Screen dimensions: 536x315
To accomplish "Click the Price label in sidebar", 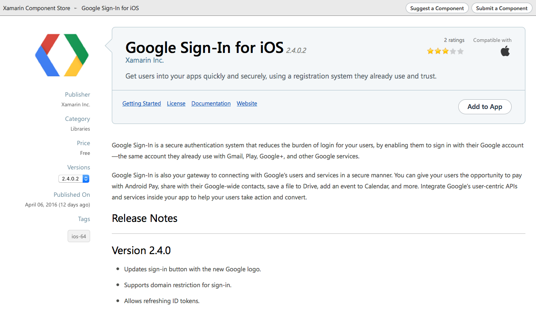I will pyautogui.click(x=84, y=143).
